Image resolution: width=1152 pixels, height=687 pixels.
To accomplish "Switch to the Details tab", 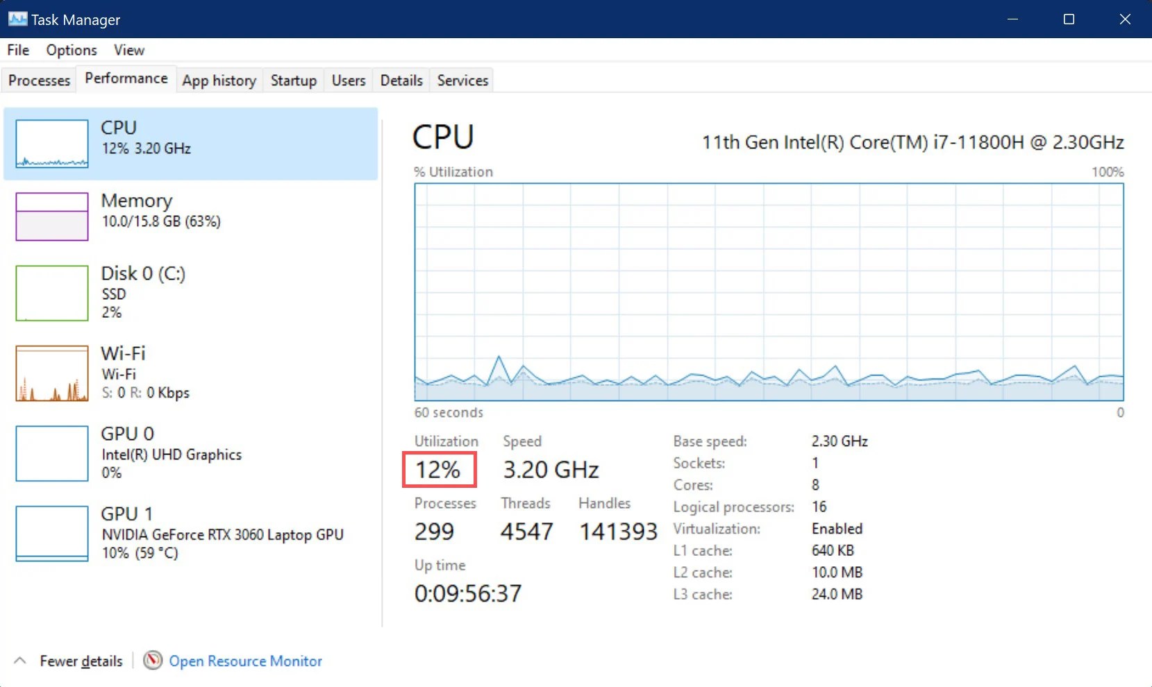I will tap(401, 80).
